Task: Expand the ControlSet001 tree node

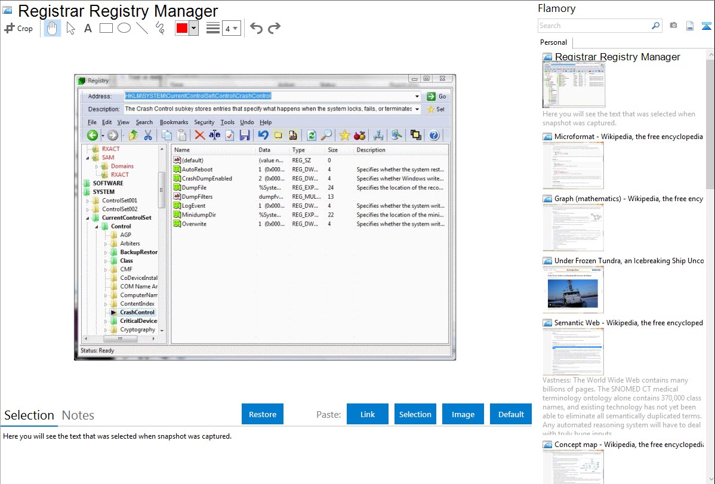Action: click(88, 201)
